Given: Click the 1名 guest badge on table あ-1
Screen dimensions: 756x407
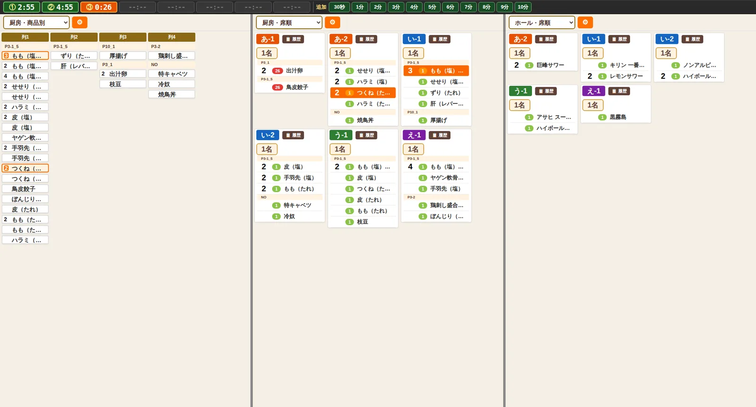Looking at the screenshot, I should tap(267, 53).
